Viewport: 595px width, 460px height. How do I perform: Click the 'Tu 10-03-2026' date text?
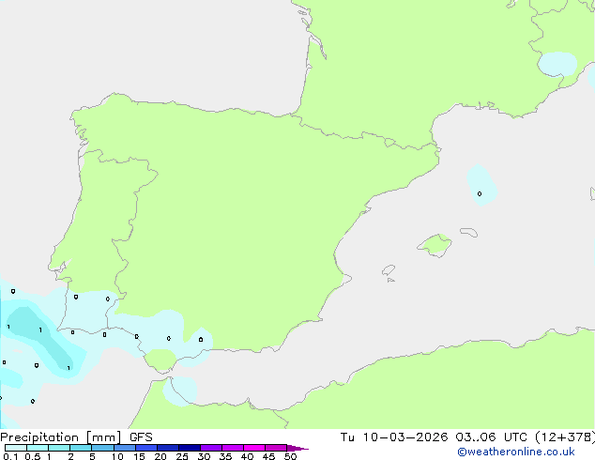(x=394, y=437)
